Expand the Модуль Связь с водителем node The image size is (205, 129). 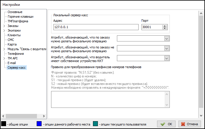(x=4, y=49)
